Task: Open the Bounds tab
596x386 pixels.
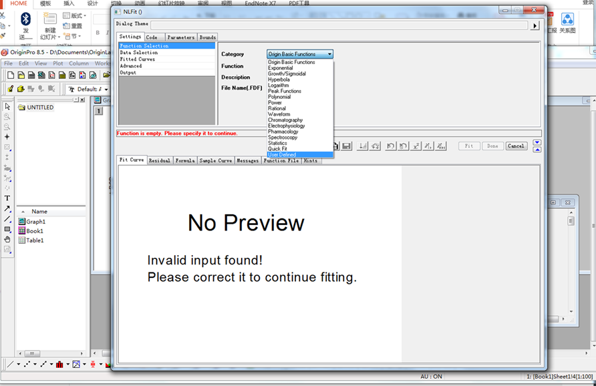Action: (x=208, y=37)
